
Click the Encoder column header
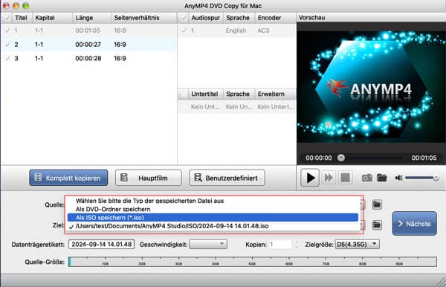click(x=275, y=18)
